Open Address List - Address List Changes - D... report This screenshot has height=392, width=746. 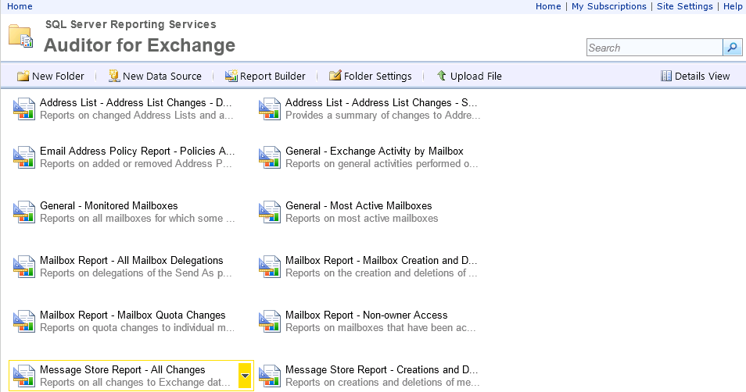(135, 102)
